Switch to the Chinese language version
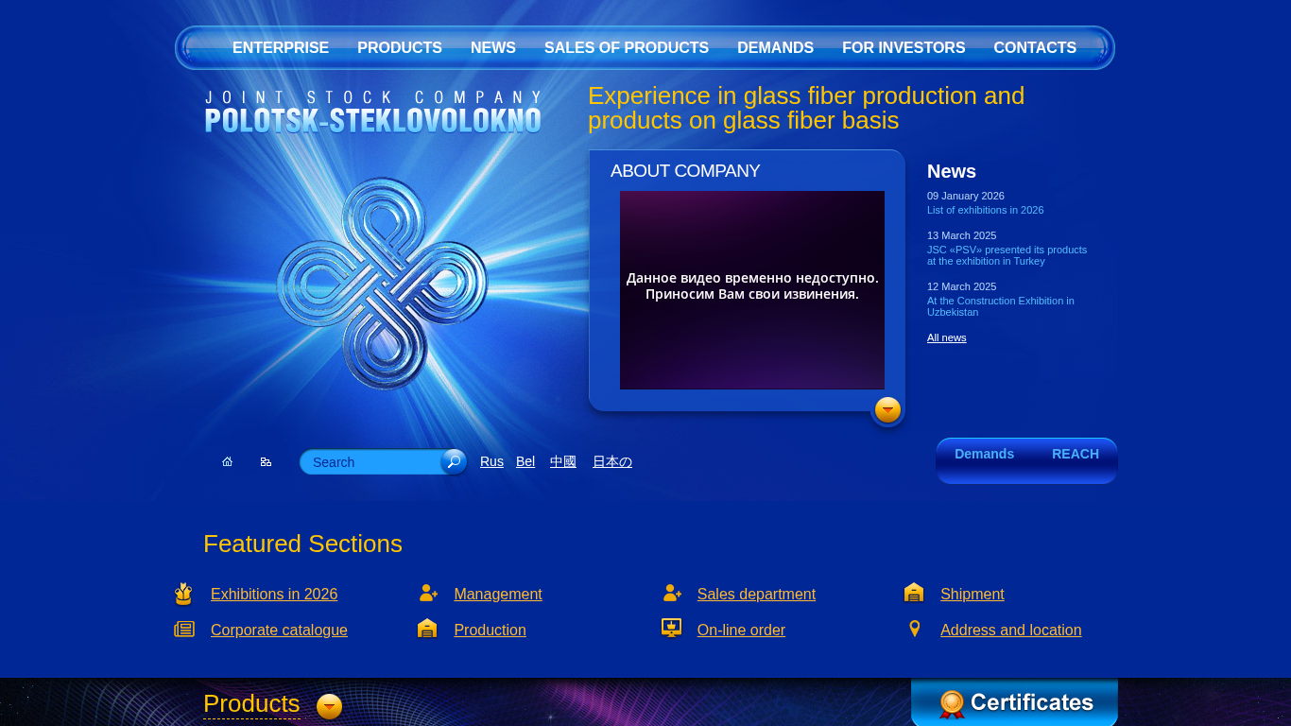This screenshot has width=1291, height=726. tap(563, 461)
